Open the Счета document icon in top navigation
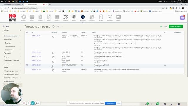Viewport: 188px width, 106px height. point(49,17)
